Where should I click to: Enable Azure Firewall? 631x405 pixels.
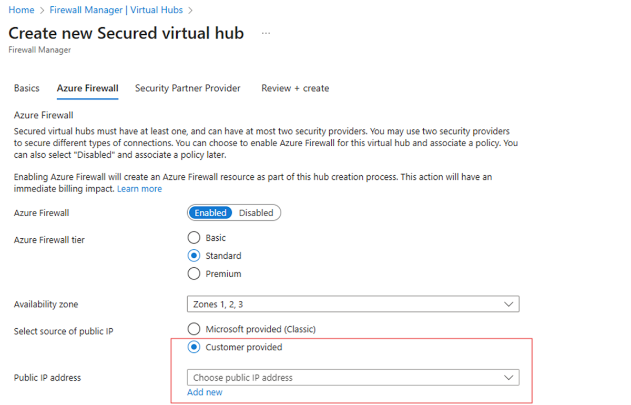click(x=210, y=212)
